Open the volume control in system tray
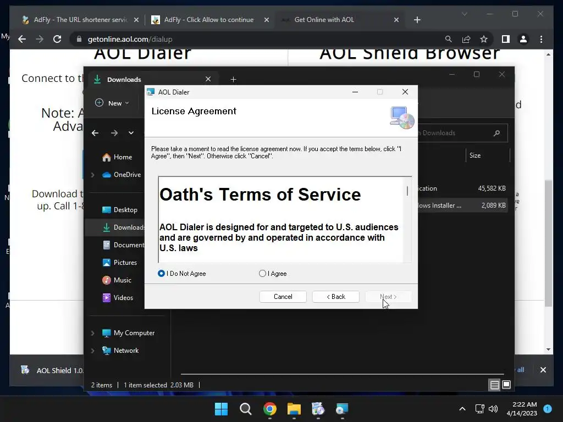 (494, 409)
